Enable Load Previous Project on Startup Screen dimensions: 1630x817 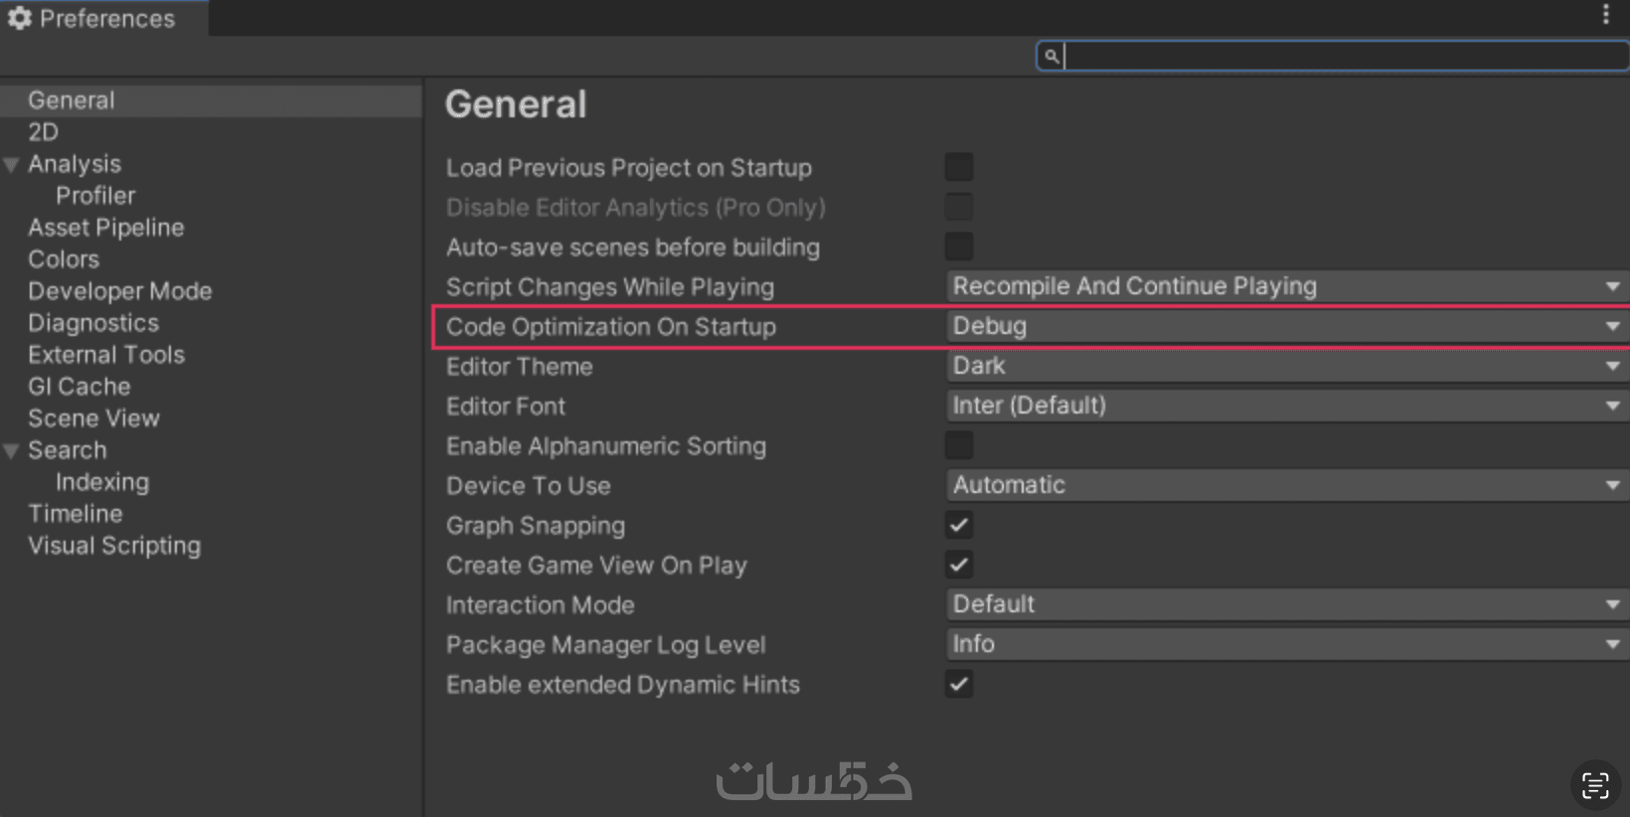[959, 167]
